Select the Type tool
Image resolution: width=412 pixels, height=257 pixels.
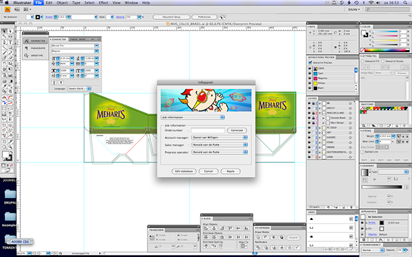pos(10,42)
